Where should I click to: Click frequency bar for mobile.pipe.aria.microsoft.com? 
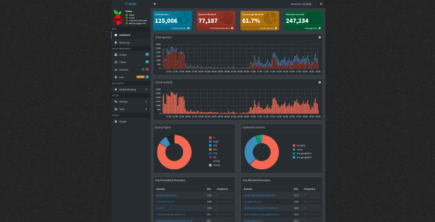312,195
